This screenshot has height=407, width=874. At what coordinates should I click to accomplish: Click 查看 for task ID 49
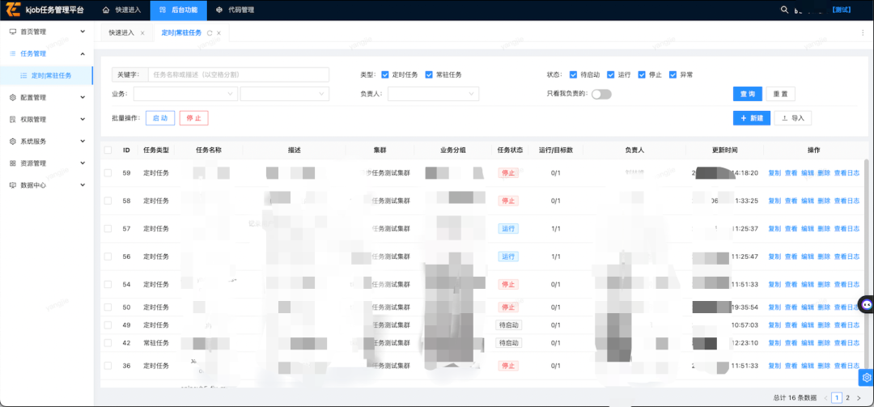[x=791, y=325]
